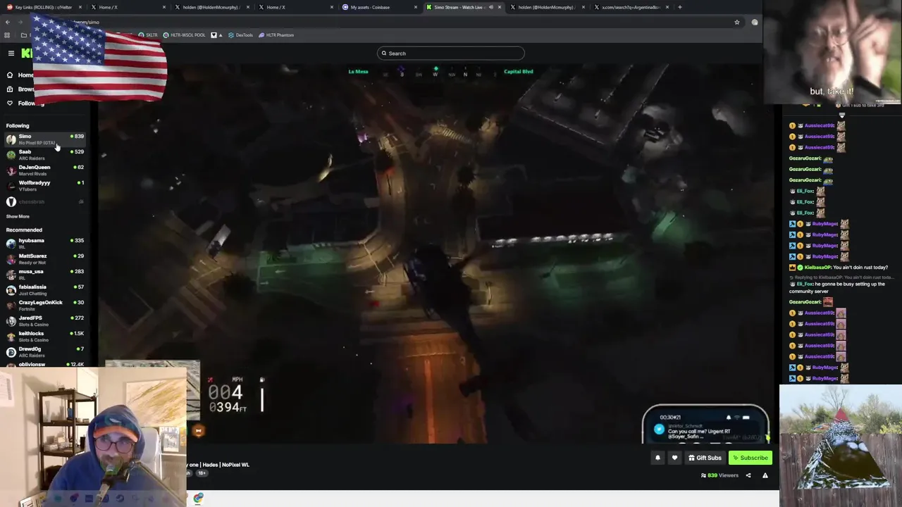The width and height of the screenshot is (902, 507).
Task: Switch to x.com search Argentina tab
Action: 631,7
